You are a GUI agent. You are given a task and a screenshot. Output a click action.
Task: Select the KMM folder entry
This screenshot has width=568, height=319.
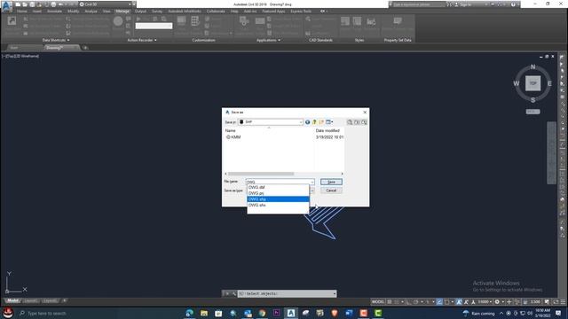click(233, 137)
